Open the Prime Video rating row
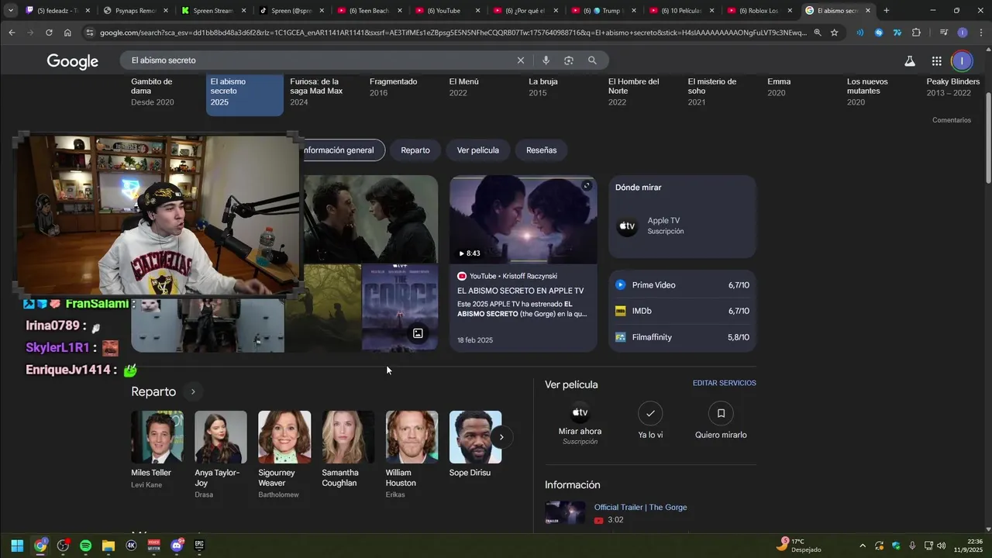Screen dimensions: 992x558 682,285
